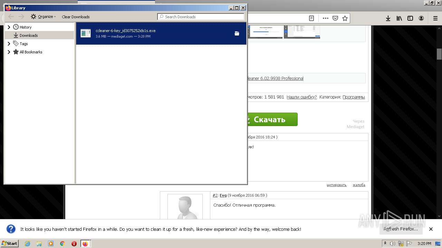Open the Opera taskbar icon

[74, 244]
